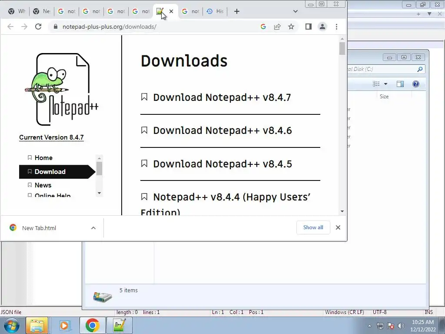The height and width of the screenshot is (334, 445).
Task: Open Chrome side panel
Action: click(x=309, y=27)
